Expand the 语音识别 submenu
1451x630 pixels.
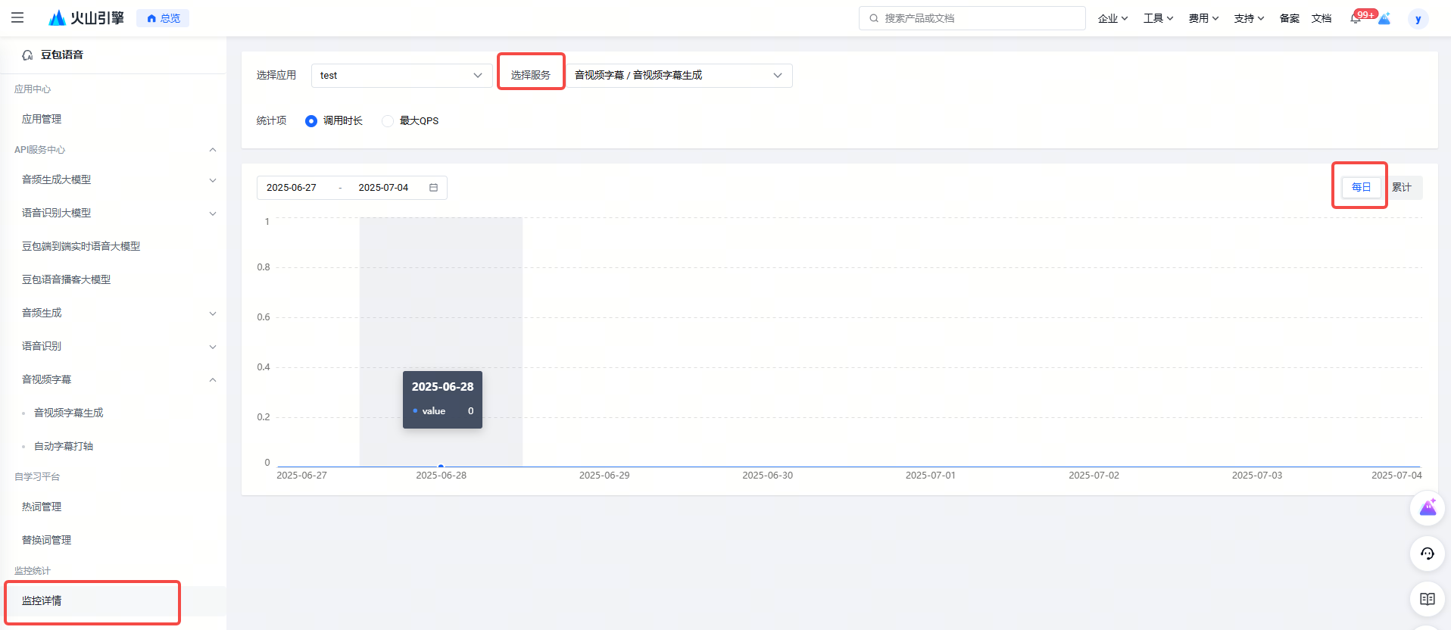tap(213, 347)
